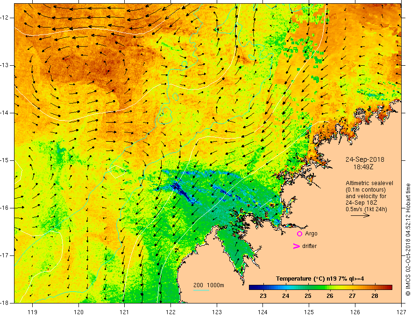The height and width of the screenshot is (317, 411).
Task: Click the cyan 200m isobath legend line
Action: [x=201, y=290]
